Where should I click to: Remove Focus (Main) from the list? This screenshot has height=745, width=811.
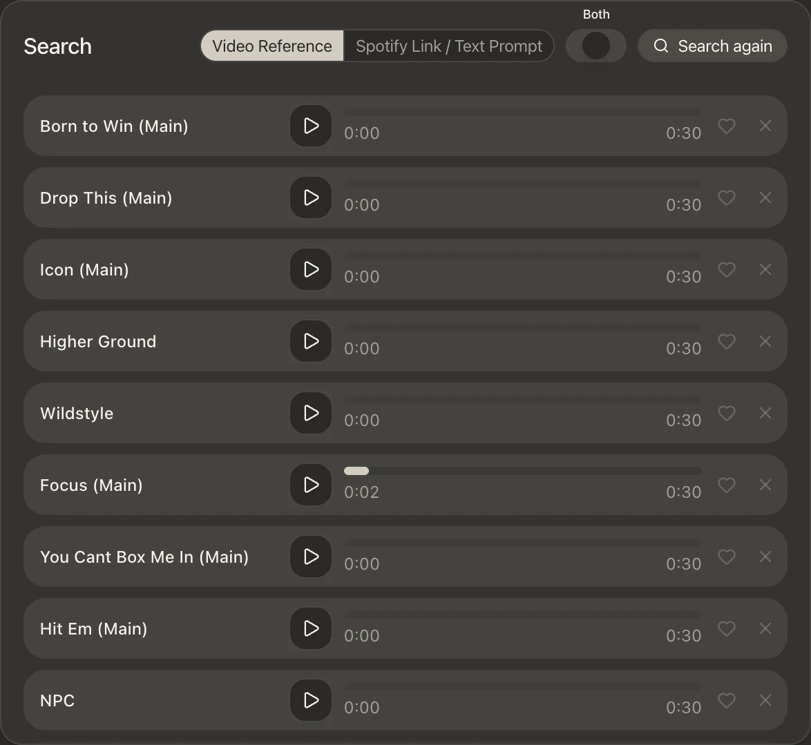coord(765,485)
